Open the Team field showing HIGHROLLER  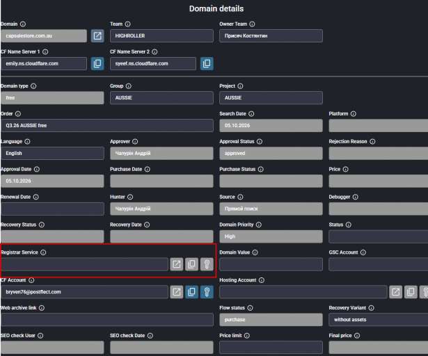161,35
